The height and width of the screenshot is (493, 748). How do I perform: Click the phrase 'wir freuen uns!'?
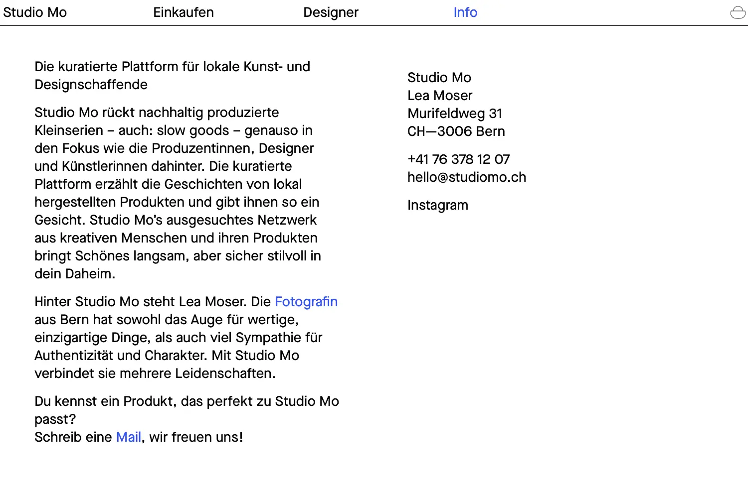pyautogui.click(x=196, y=437)
